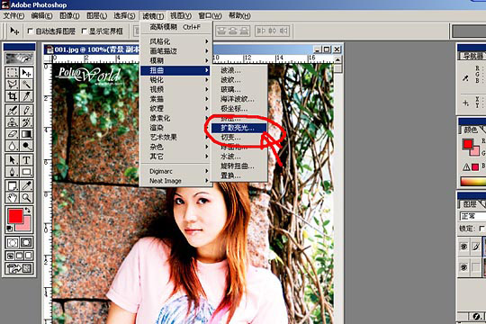The width and height of the screenshot is (486, 324).
Task: Select the Magic Wand tool
Action: [26, 85]
